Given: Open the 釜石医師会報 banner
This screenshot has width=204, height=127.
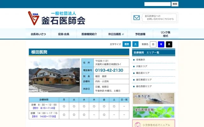Looking at the screenshot, I should [154, 112].
